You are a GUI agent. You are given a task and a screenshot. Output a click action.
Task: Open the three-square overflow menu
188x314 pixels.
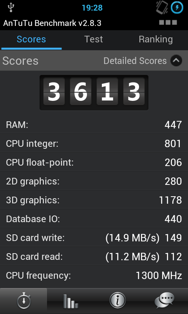pyautogui.click(x=168, y=22)
